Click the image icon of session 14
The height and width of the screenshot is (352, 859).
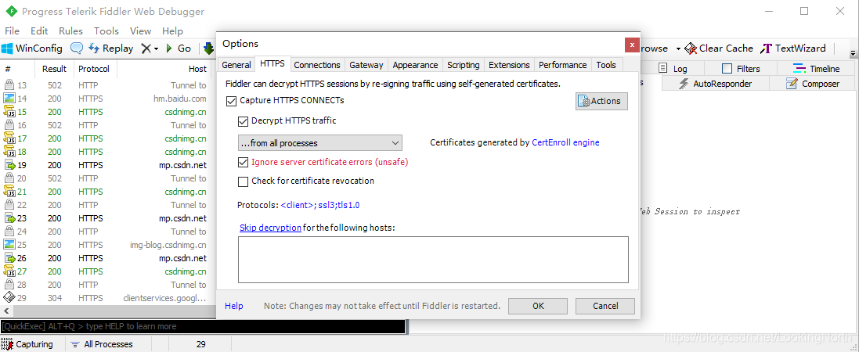[x=9, y=99]
